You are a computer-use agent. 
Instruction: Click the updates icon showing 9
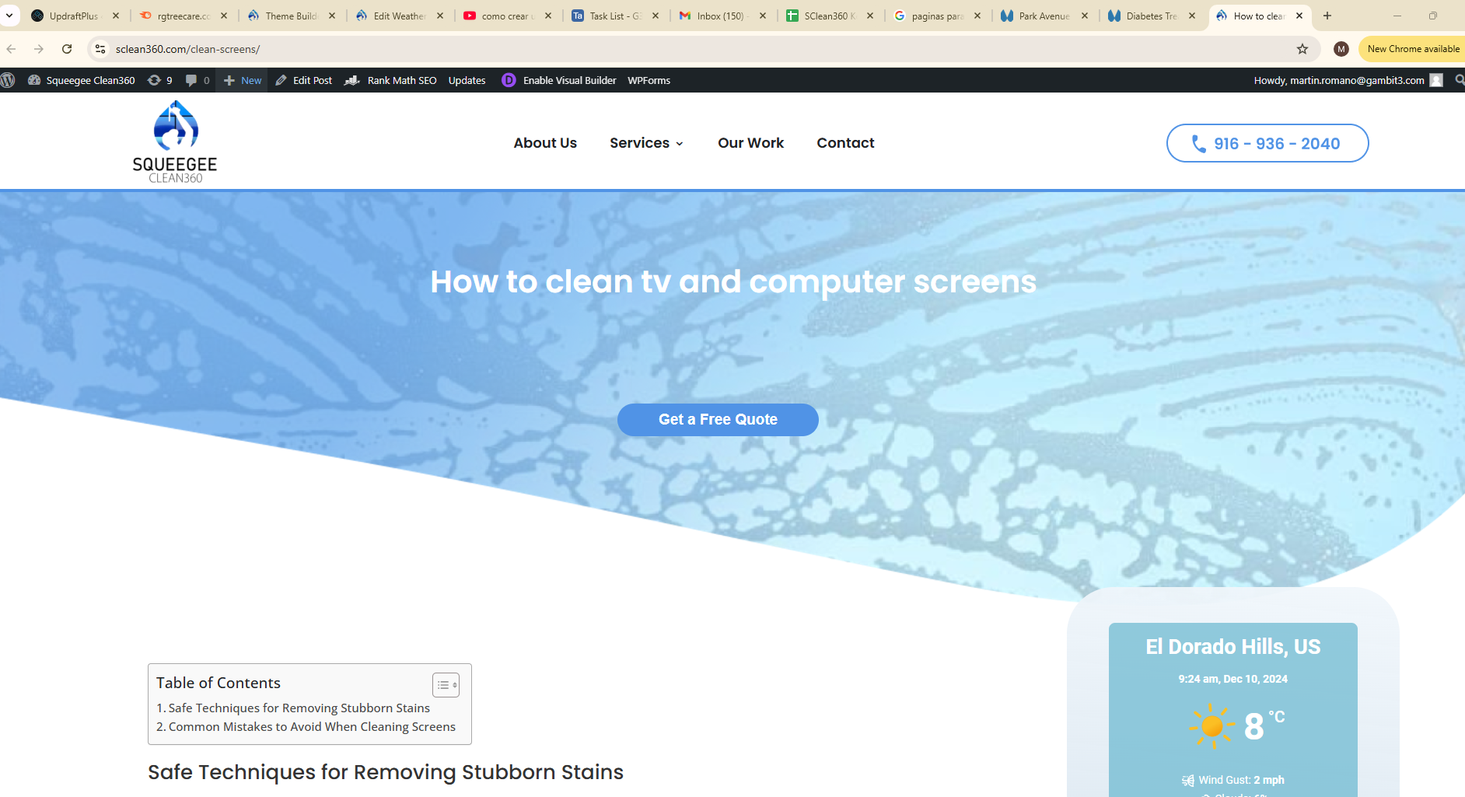(x=159, y=80)
